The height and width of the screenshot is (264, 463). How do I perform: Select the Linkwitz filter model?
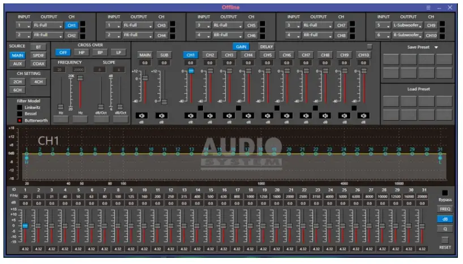pyautogui.click(x=19, y=107)
